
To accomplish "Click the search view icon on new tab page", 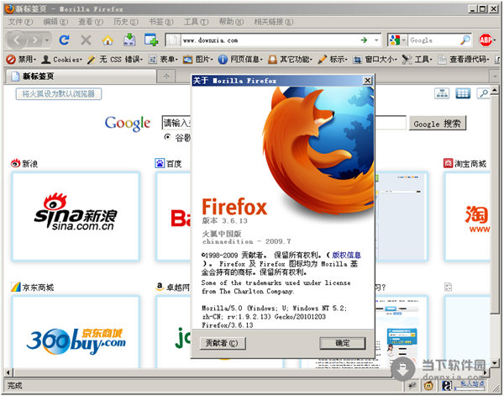I will click(x=484, y=93).
